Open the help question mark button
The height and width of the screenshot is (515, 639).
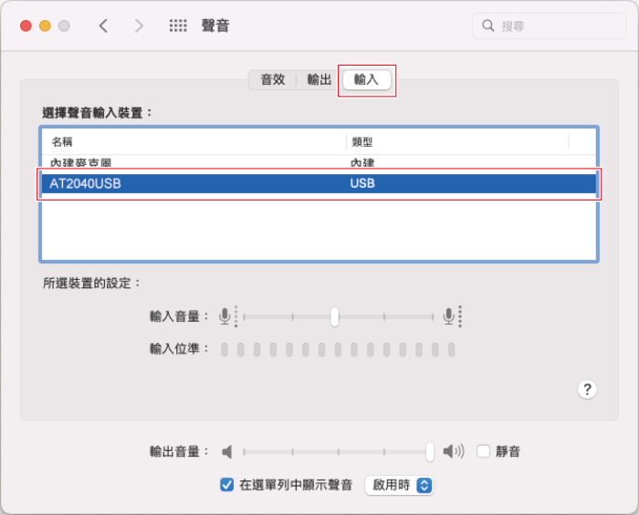click(587, 389)
